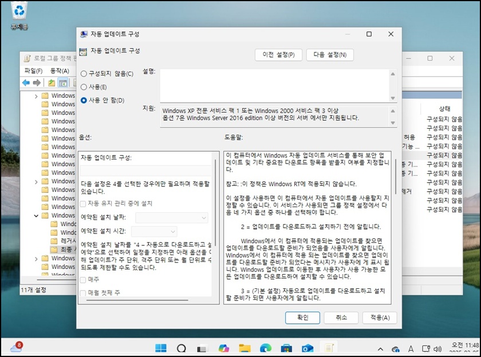Select 사용 안 함(D) radio button
The image size is (481, 357).
(x=102, y=100)
